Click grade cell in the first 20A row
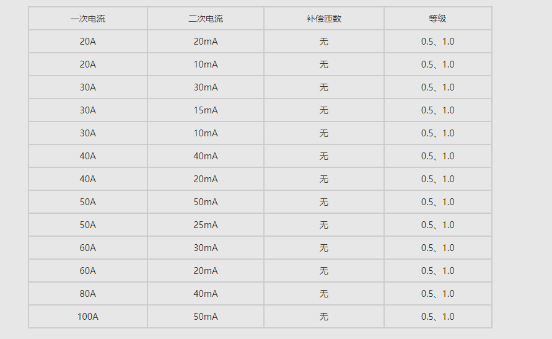The width and height of the screenshot is (552, 339). (x=437, y=42)
